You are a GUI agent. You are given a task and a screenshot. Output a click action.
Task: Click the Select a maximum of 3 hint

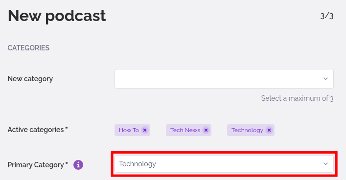pyautogui.click(x=297, y=98)
